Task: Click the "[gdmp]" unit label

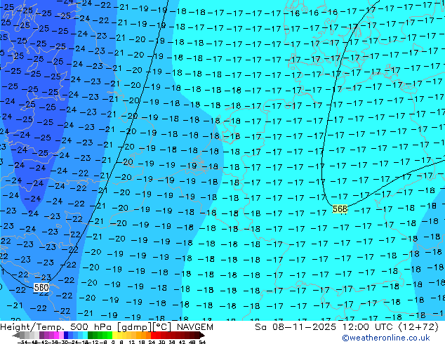Action: tap(135, 327)
